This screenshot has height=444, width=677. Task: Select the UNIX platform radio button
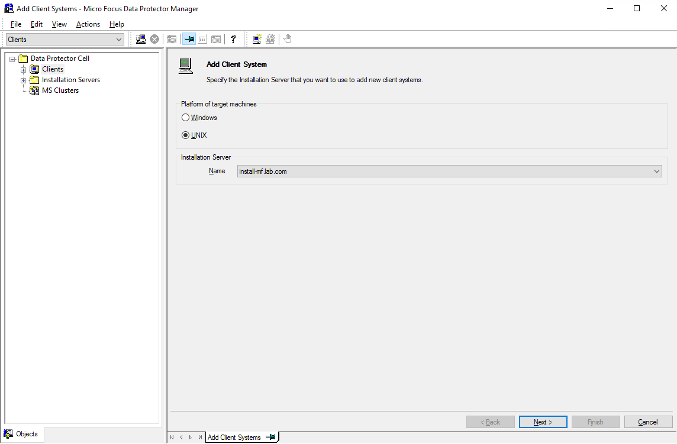[186, 135]
